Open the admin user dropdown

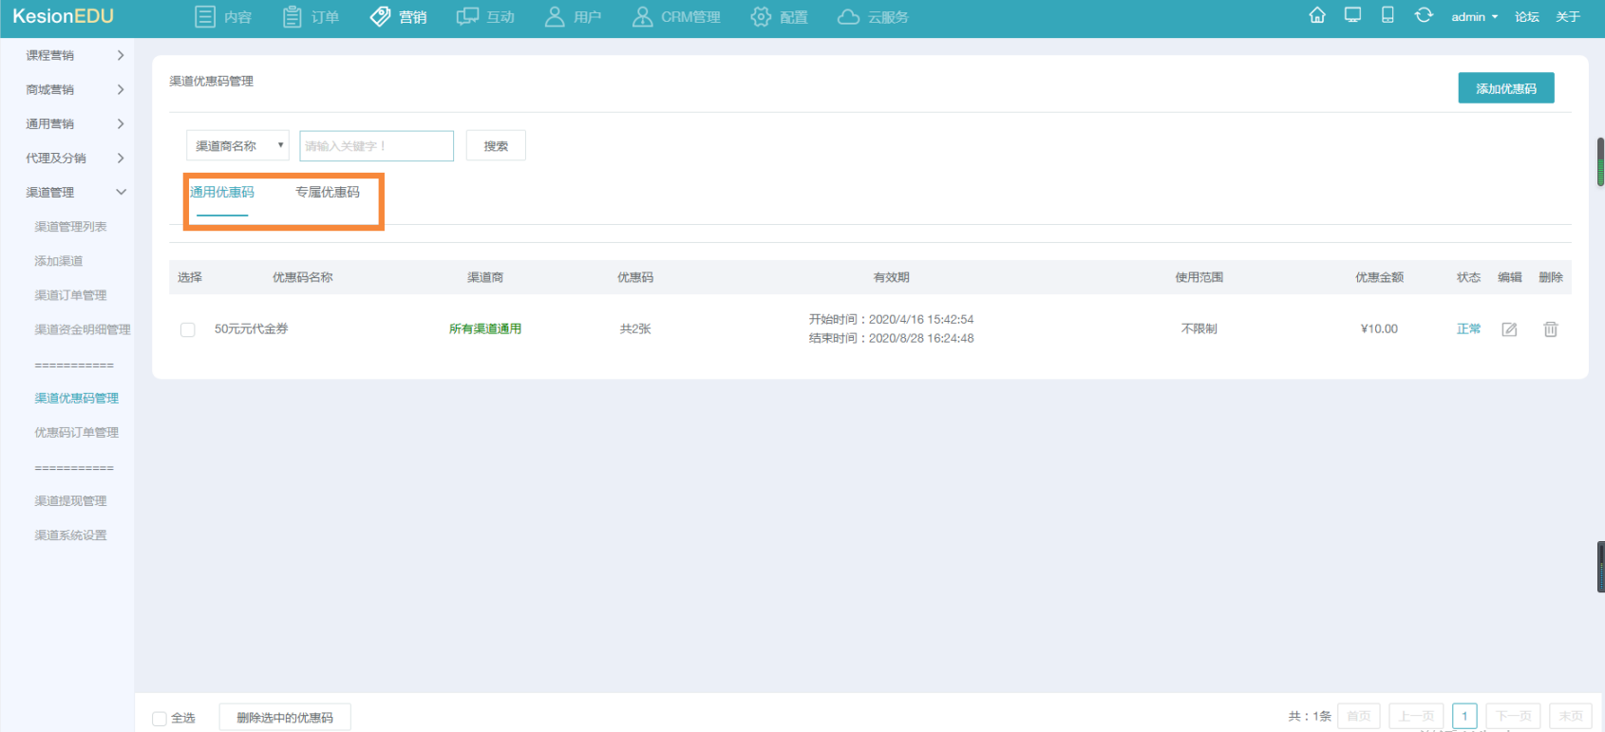(x=1474, y=17)
